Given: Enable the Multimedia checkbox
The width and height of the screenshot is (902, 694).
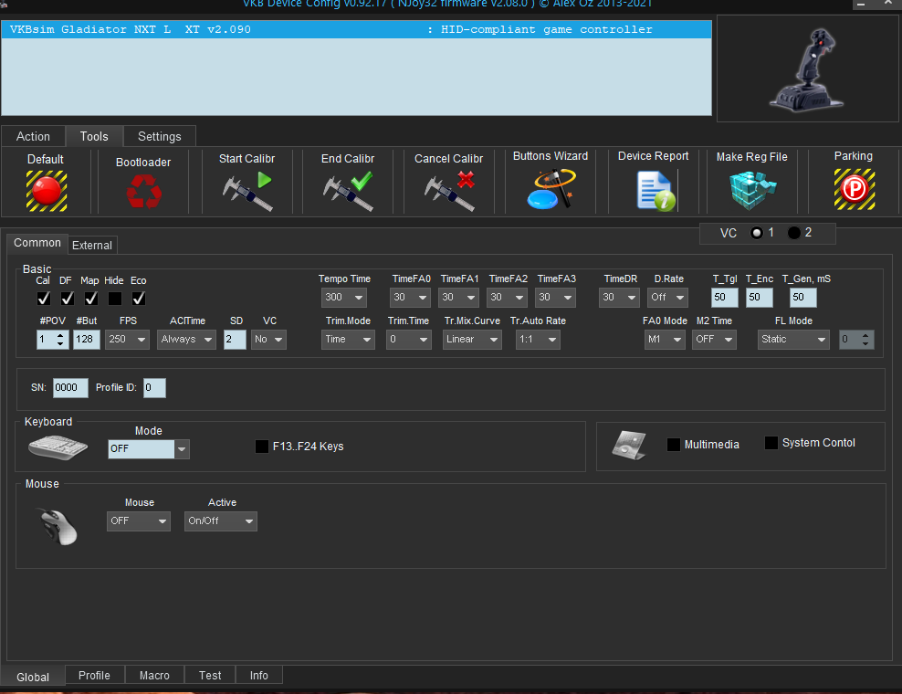Looking at the screenshot, I should (674, 445).
